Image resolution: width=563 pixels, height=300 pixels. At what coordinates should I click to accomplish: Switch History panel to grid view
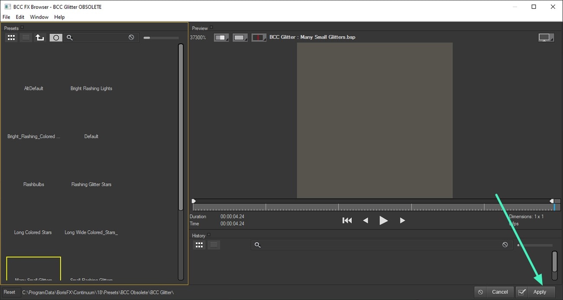(x=199, y=245)
